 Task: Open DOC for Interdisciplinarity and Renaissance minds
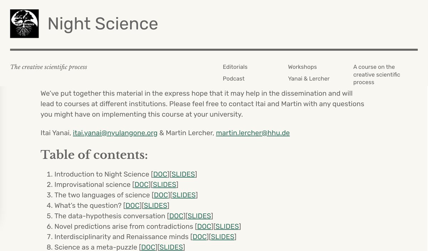coord(200,237)
